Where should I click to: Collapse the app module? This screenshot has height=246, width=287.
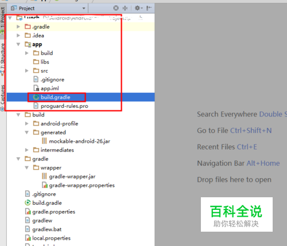point(18,44)
